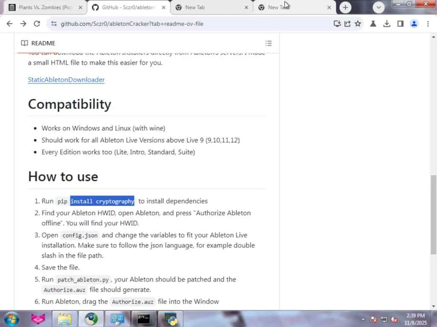Image resolution: width=437 pixels, height=327 pixels.
Task: Click 'Every Edition works too' bullet
Action: [118, 152]
